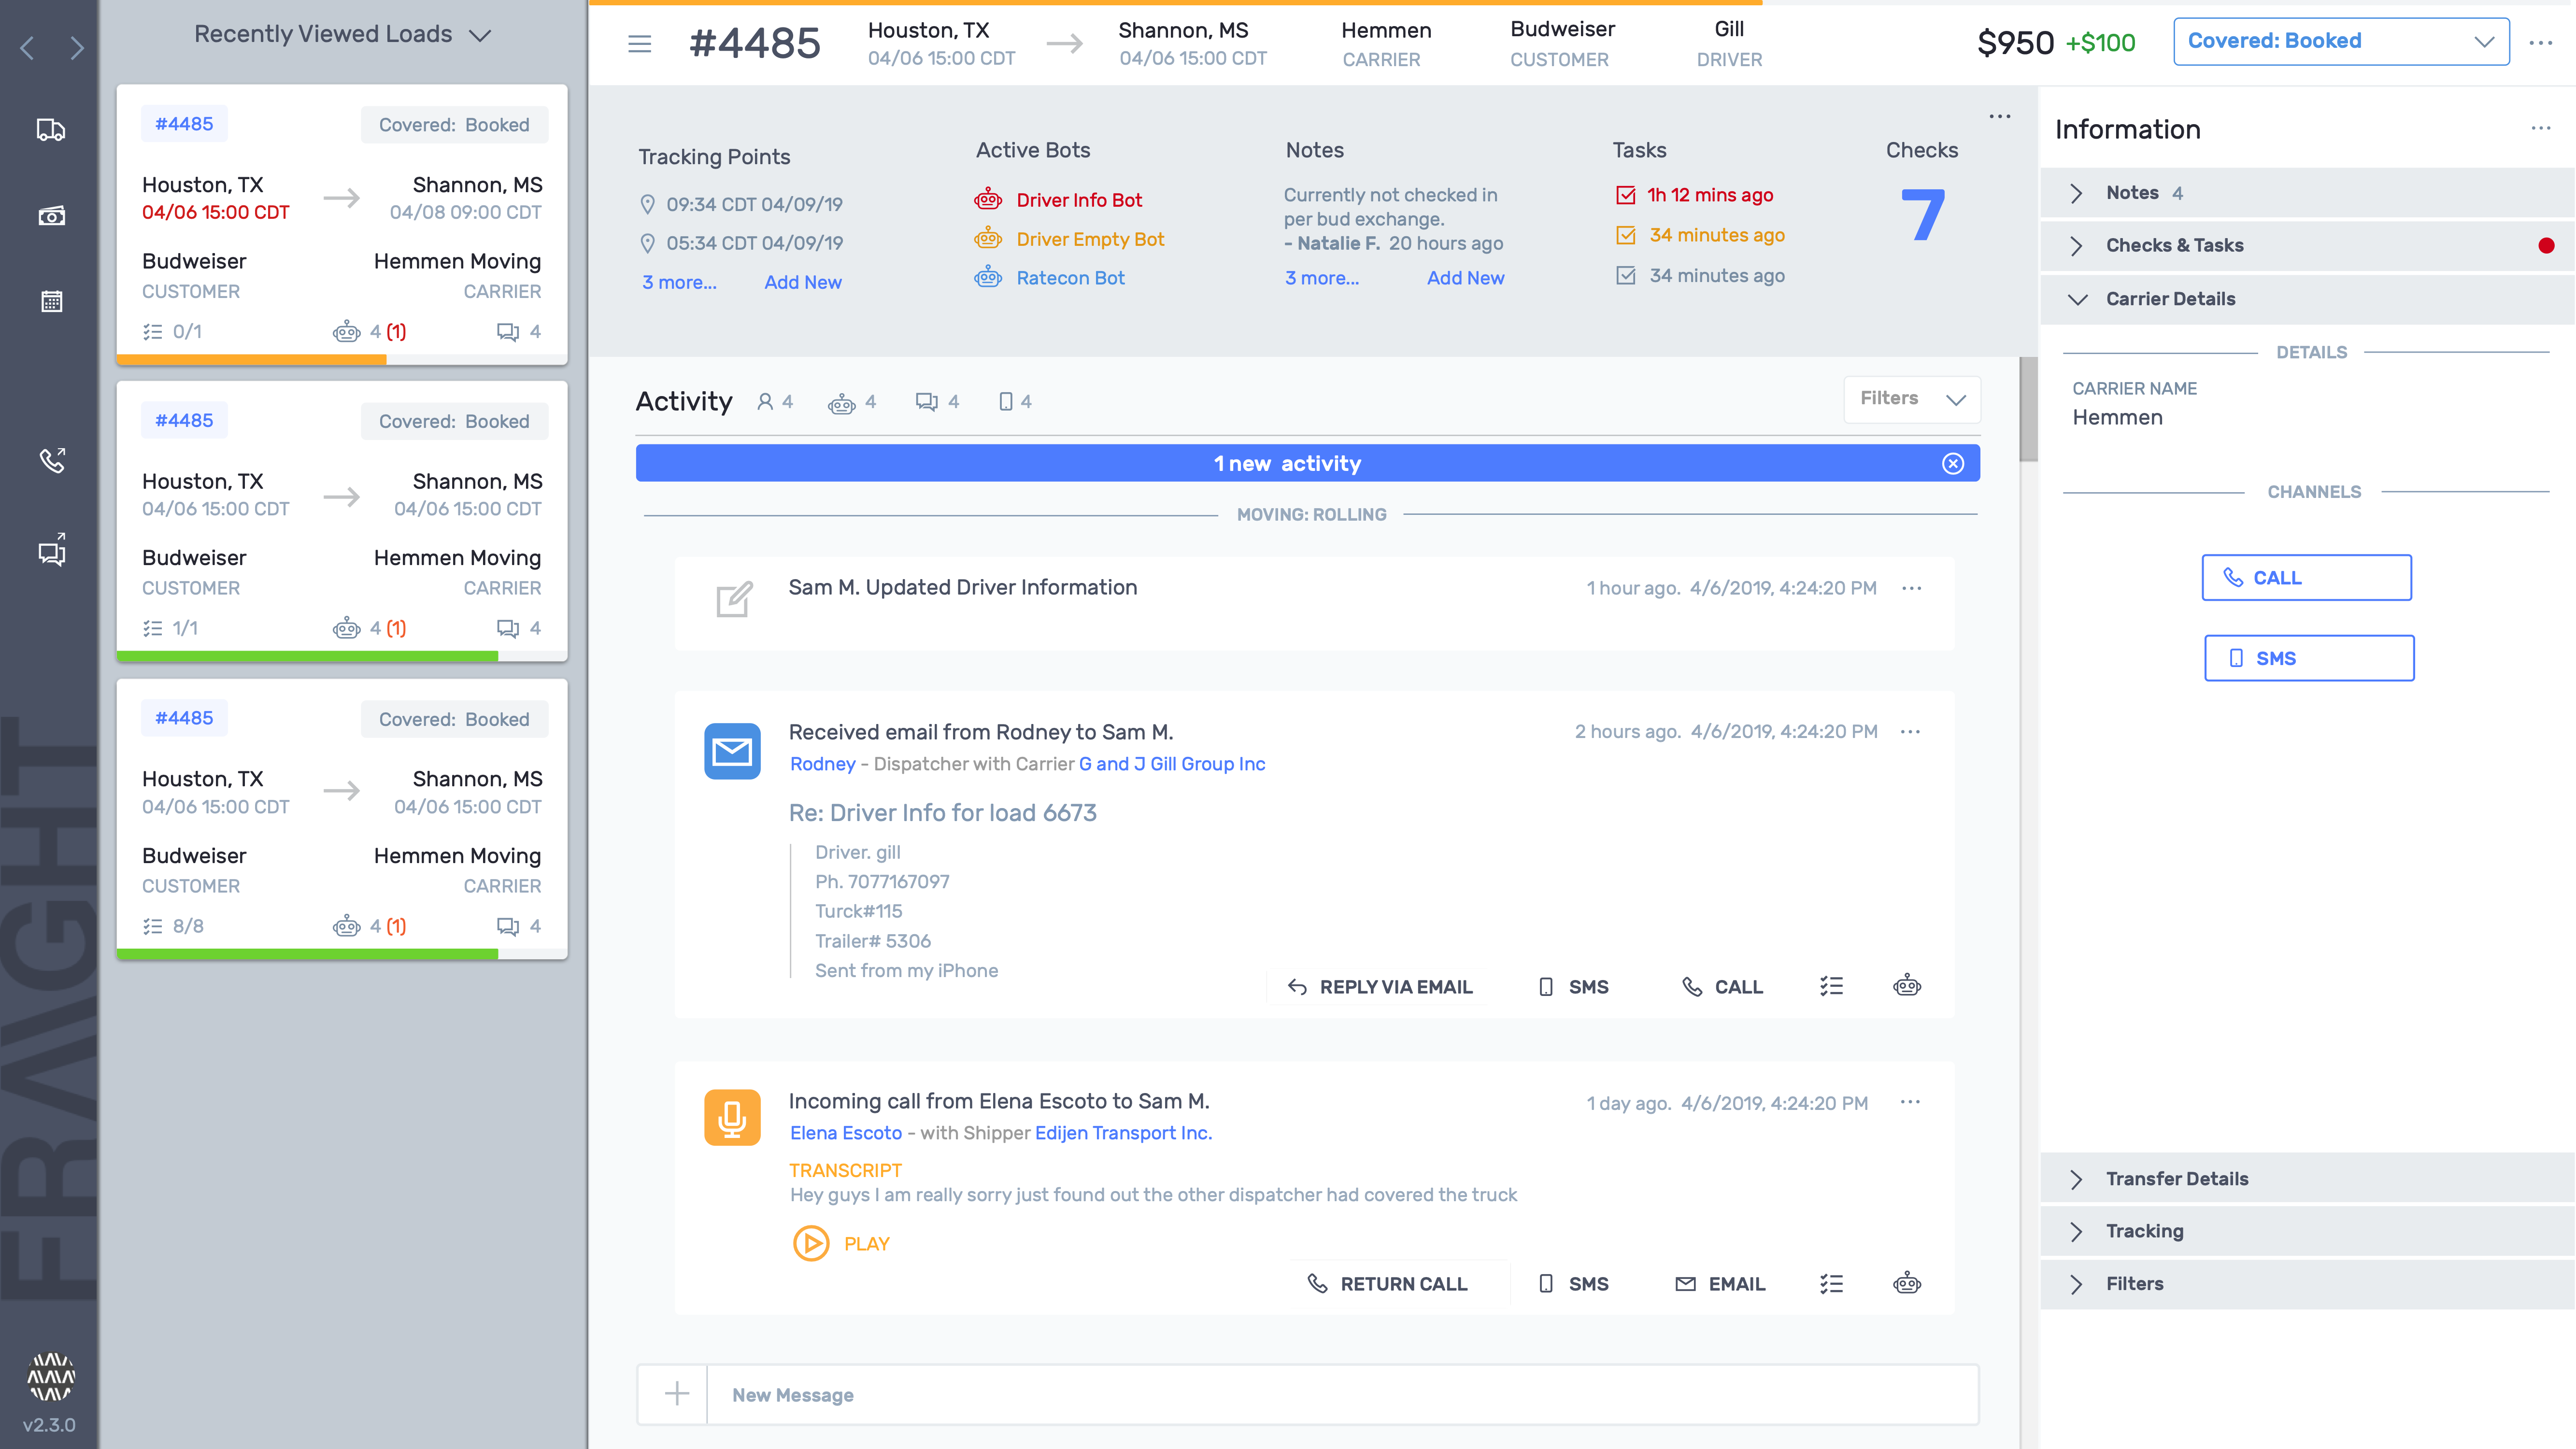The height and width of the screenshot is (1449, 2576).
Task: Open G and J Gill Group Inc link
Action: [1172, 764]
